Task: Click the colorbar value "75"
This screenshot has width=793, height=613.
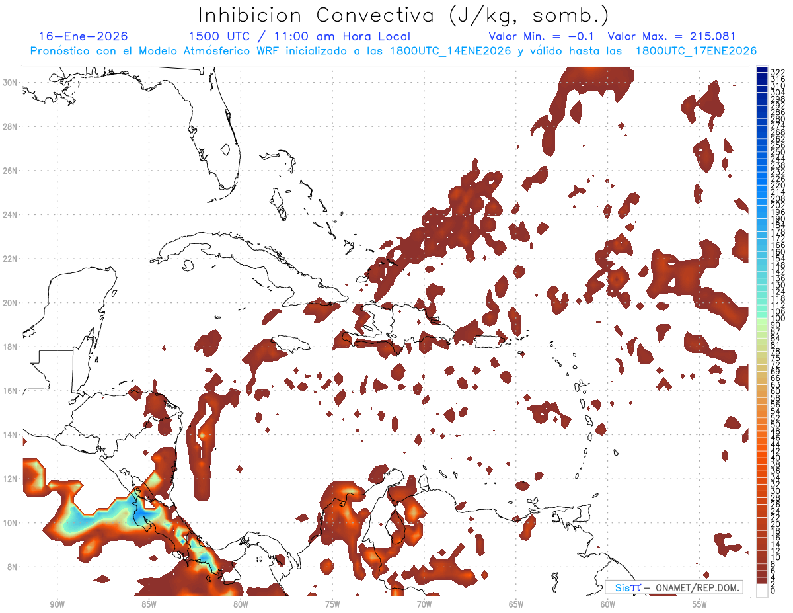Action: coord(775,358)
